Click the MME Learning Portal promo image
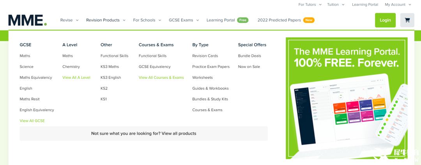 (347, 98)
